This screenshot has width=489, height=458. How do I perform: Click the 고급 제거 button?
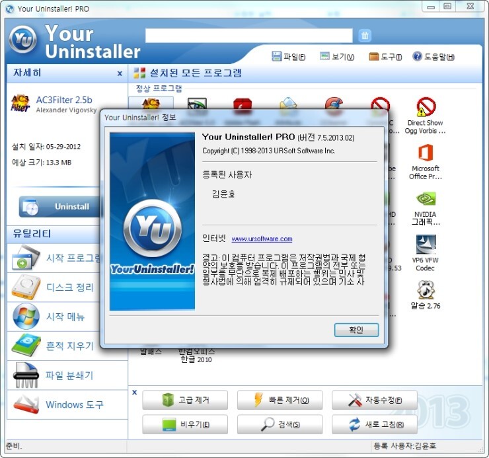click(x=185, y=400)
